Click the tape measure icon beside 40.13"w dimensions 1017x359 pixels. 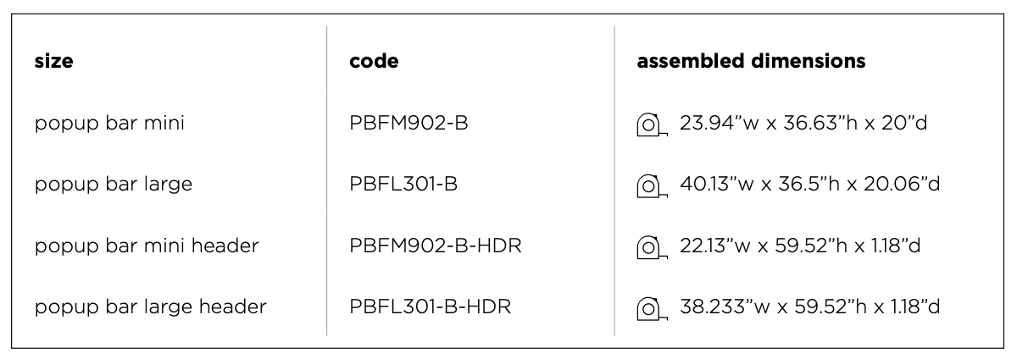pyautogui.click(x=652, y=185)
